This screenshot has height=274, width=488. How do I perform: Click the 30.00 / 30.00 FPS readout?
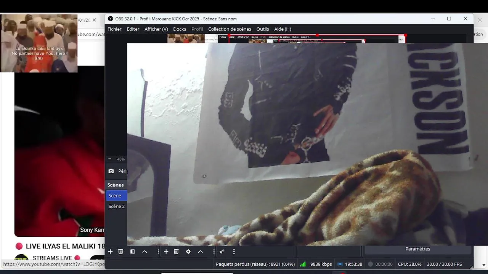(444, 264)
